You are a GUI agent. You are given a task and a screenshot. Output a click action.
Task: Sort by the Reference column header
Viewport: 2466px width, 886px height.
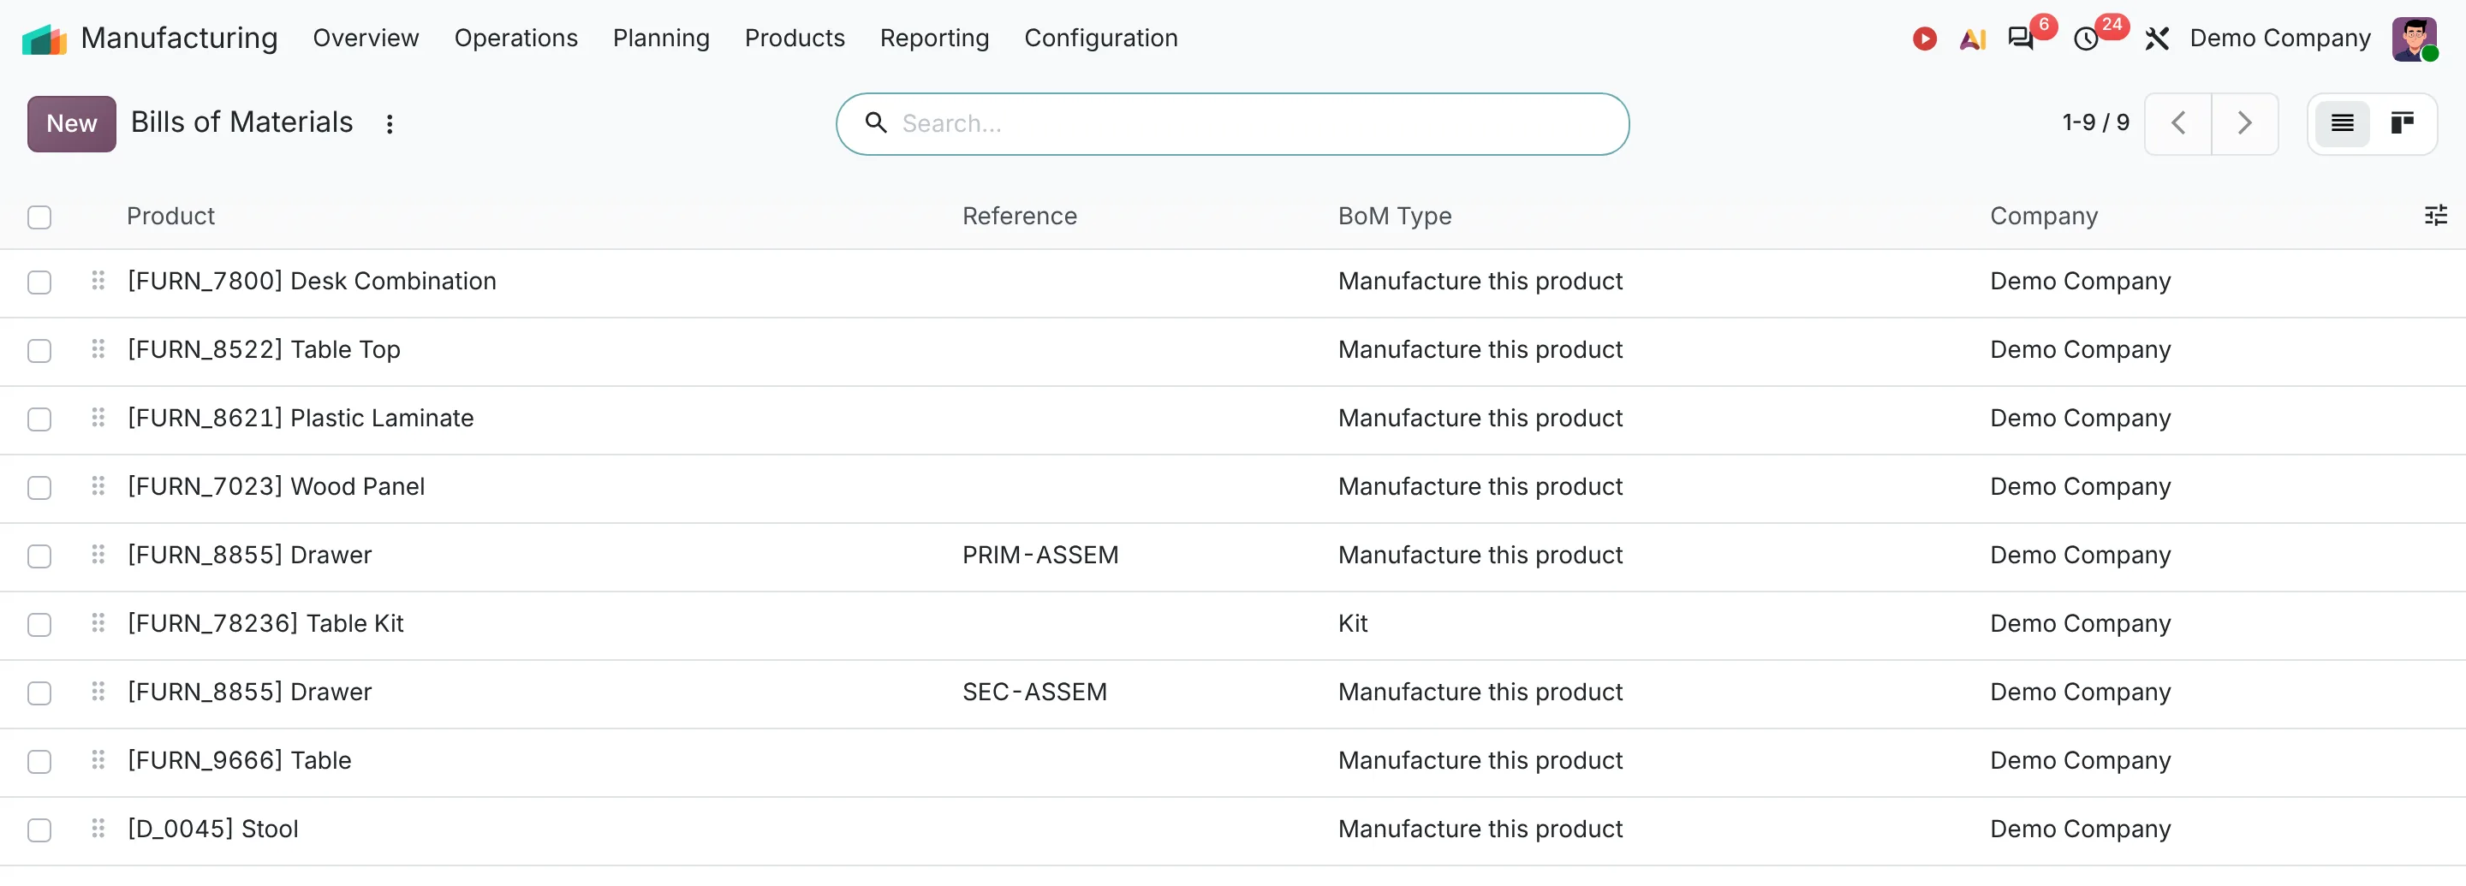pyautogui.click(x=1019, y=217)
